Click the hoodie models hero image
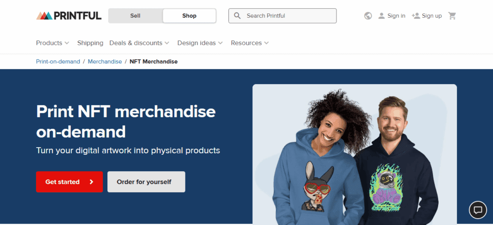 [x=355, y=154]
